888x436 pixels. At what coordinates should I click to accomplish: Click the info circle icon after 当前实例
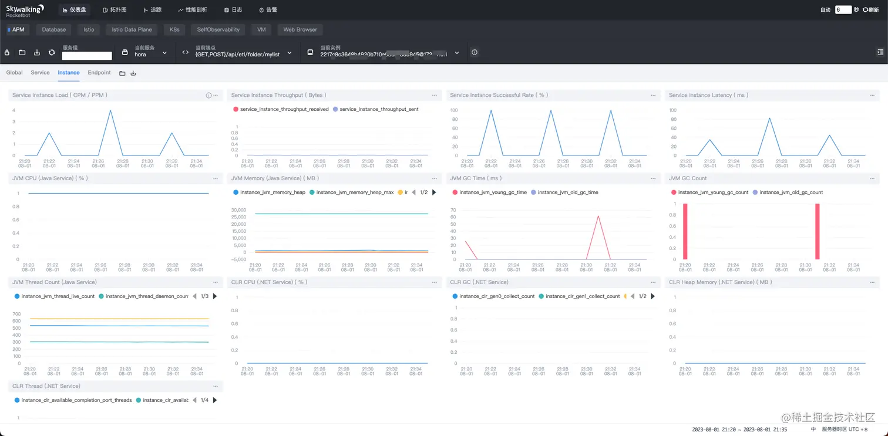point(475,53)
